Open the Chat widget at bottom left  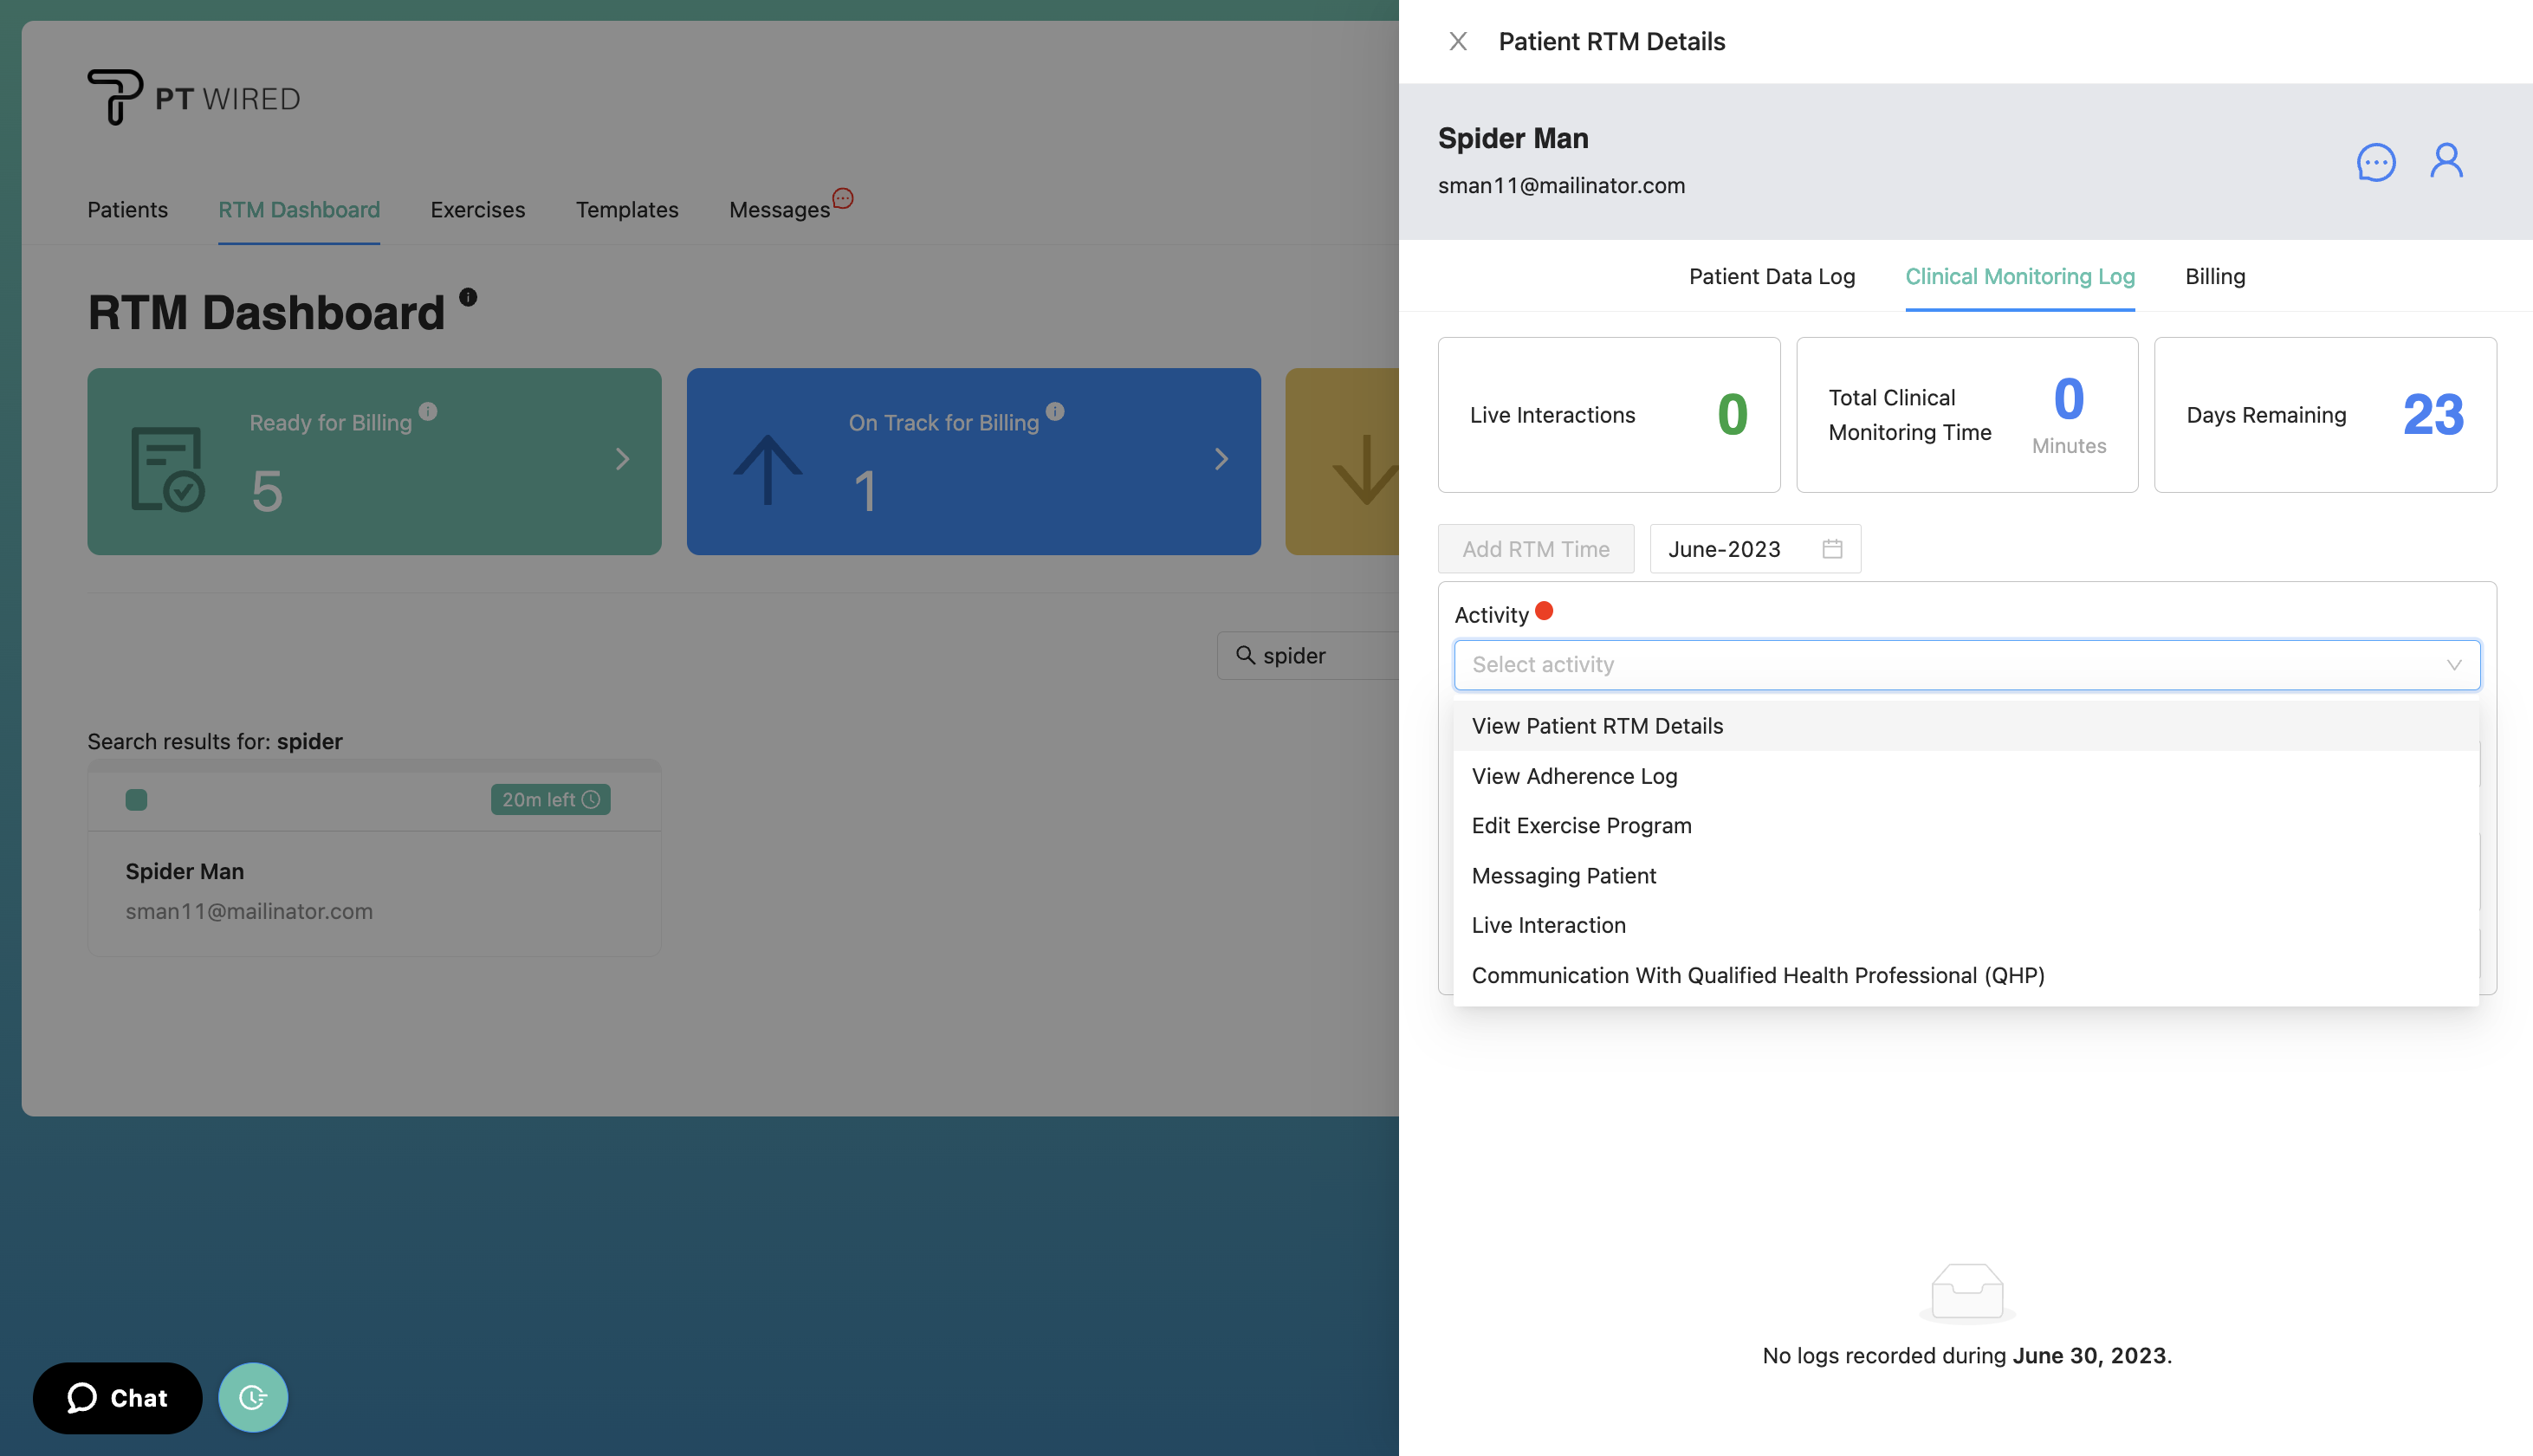pyautogui.click(x=117, y=1397)
